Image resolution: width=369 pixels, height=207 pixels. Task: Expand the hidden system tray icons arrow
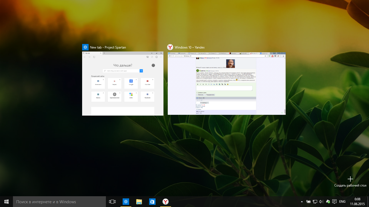(x=302, y=202)
